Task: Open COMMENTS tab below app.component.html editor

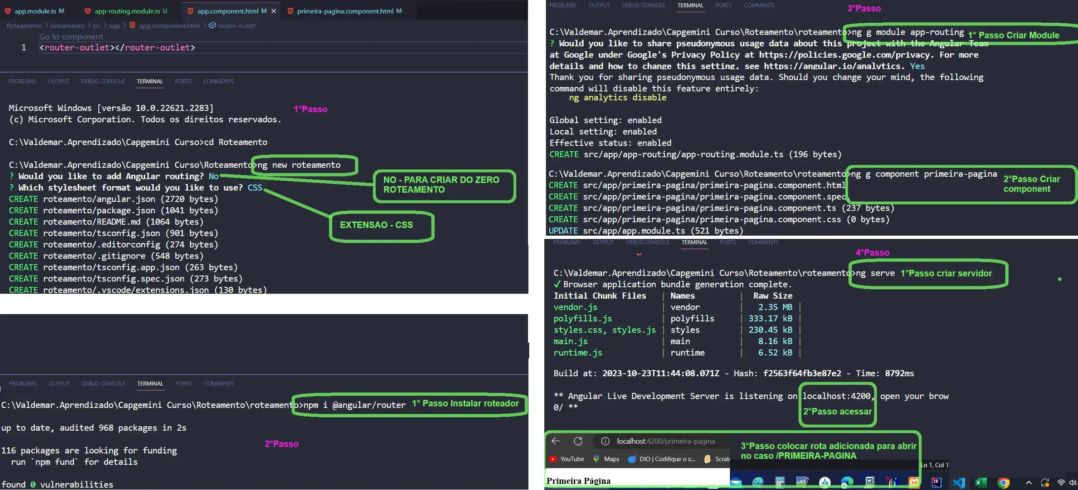Action: tap(219, 81)
